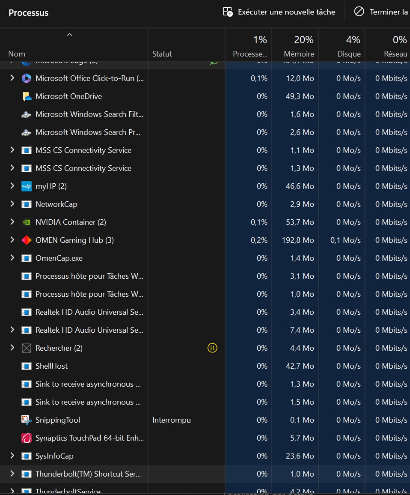This screenshot has width=410, height=495.
Task: Select the '2,9 Mo' memory cell of NetworkCap
Action: click(302, 204)
